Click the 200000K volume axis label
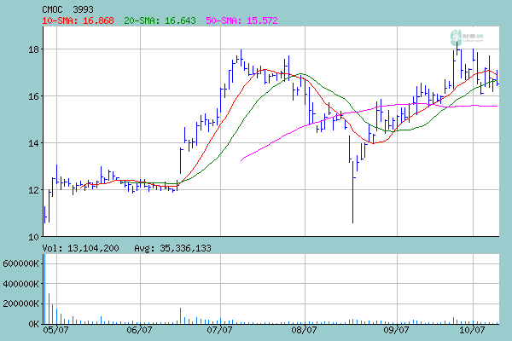This screenshot has height=341, width=512. (x=20, y=303)
